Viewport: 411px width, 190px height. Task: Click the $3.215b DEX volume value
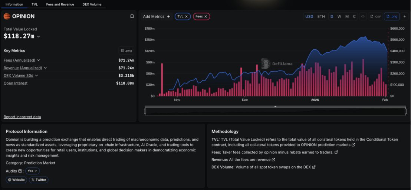point(126,75)
